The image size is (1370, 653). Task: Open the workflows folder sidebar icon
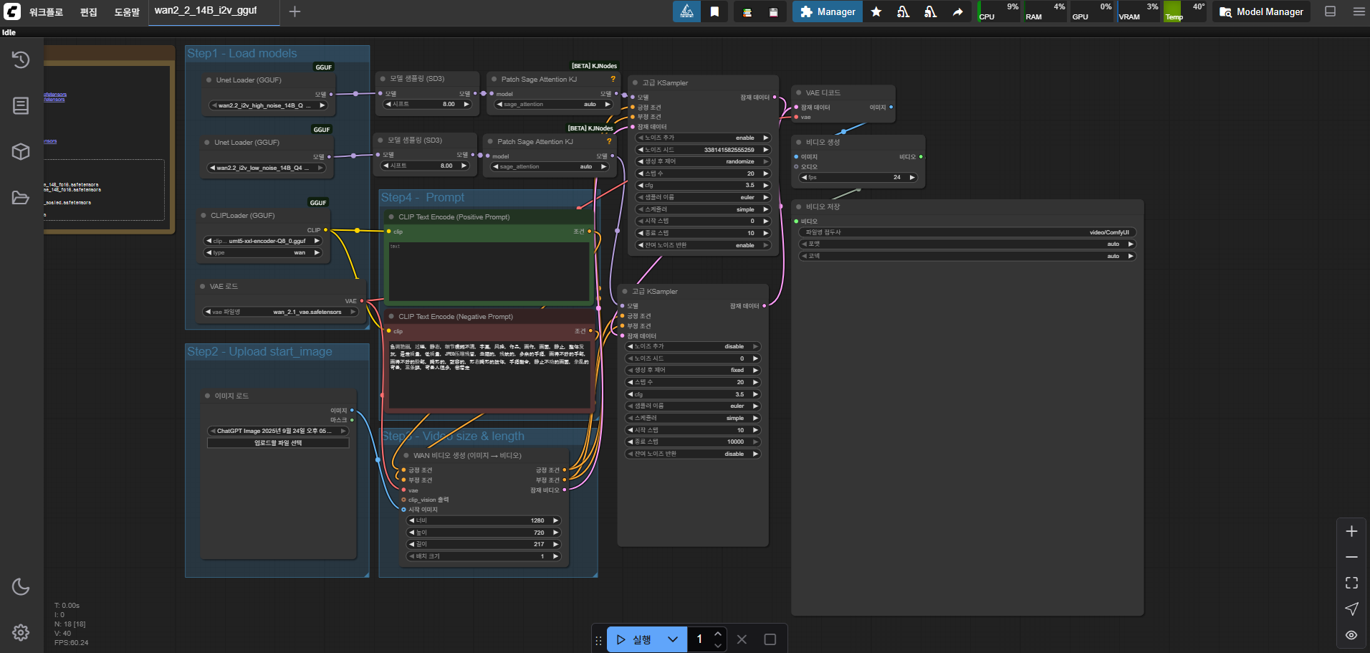(21, 198)
